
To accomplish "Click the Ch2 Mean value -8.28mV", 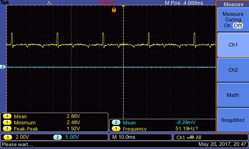I will coord(186,122).
